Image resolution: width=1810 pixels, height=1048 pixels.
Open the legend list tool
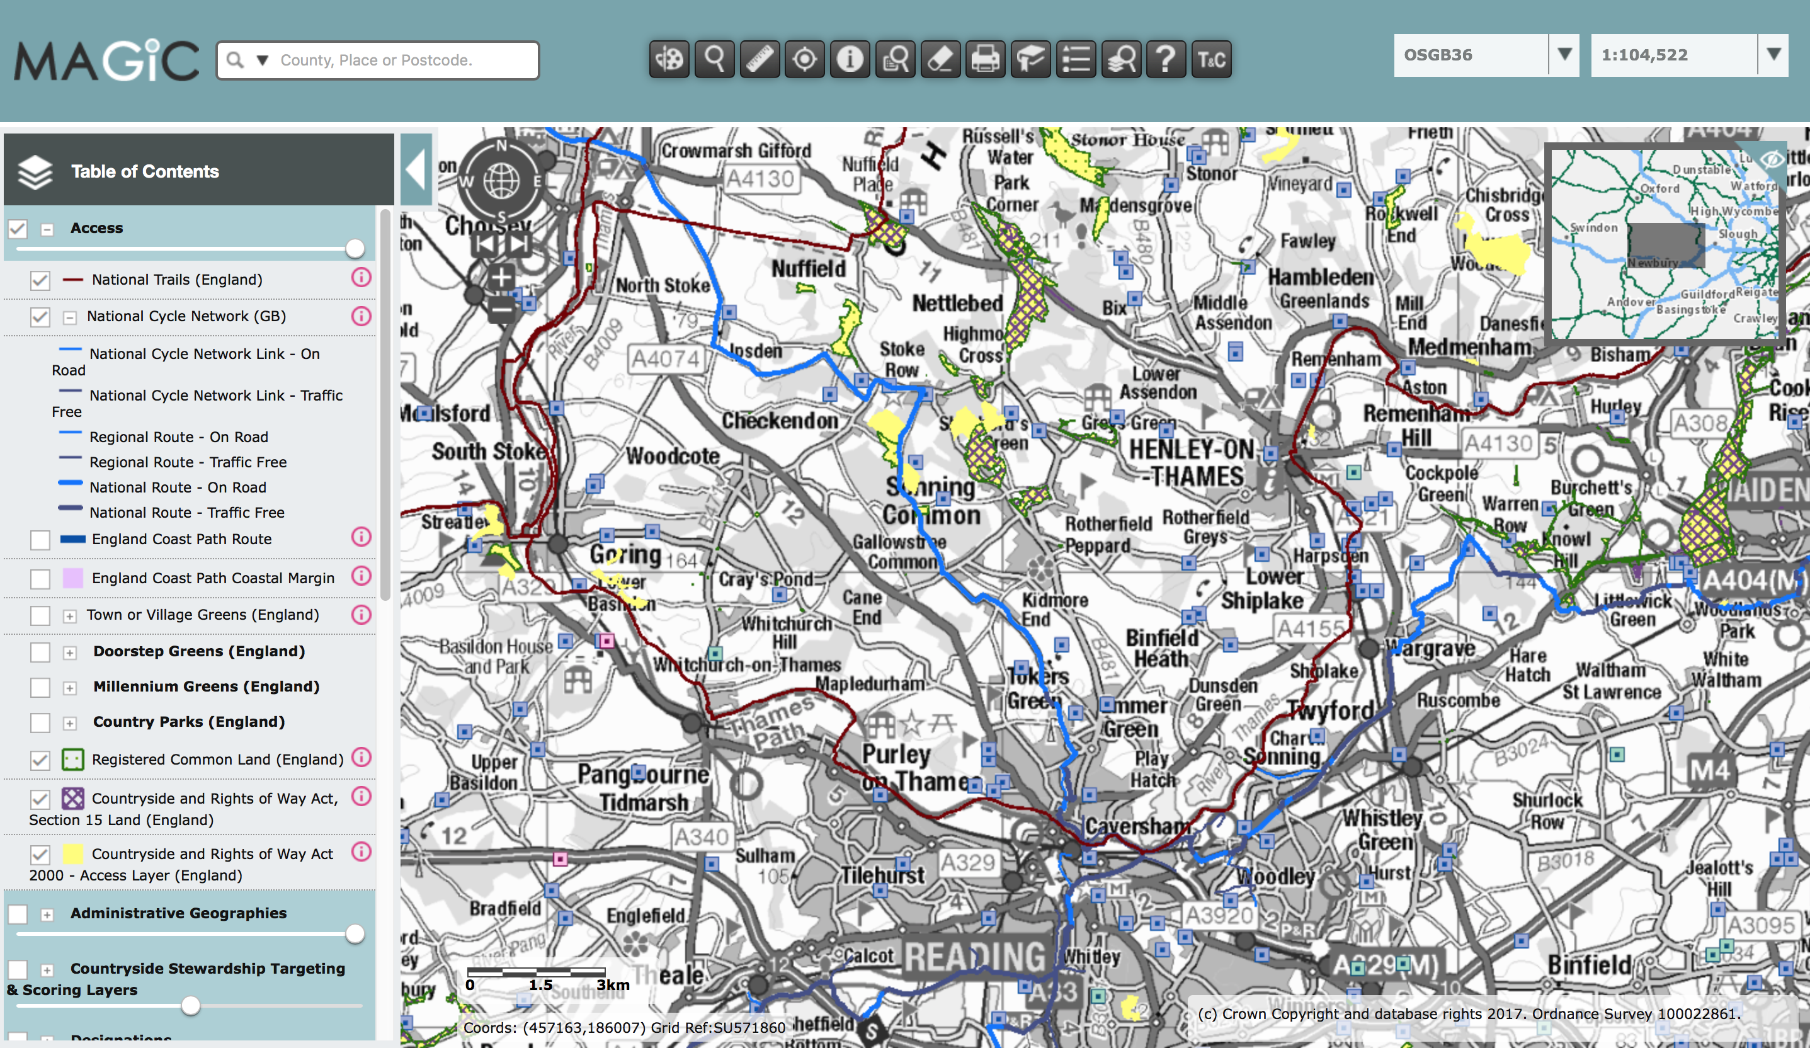click(x=1076, y=59)
